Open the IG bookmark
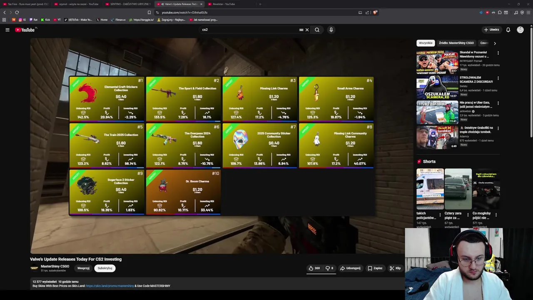533x300 pixels. pyautogui.click(x=22, y=20)
